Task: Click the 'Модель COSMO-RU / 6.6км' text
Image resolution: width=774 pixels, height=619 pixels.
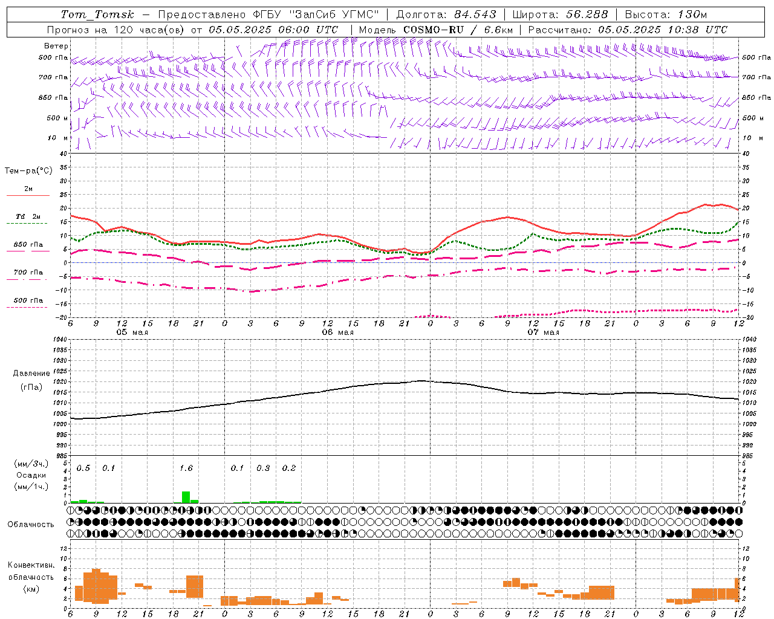Action: tap(436, 30)
